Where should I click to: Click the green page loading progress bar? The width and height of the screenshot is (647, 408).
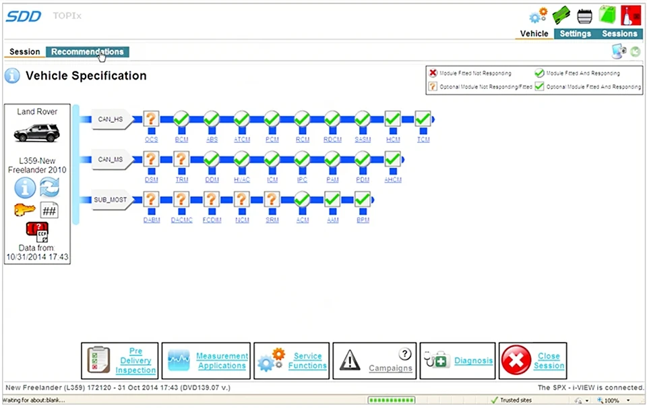point(391,400)
